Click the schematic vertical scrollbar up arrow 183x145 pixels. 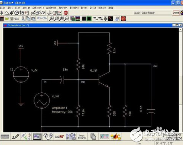tap(180, 30)
